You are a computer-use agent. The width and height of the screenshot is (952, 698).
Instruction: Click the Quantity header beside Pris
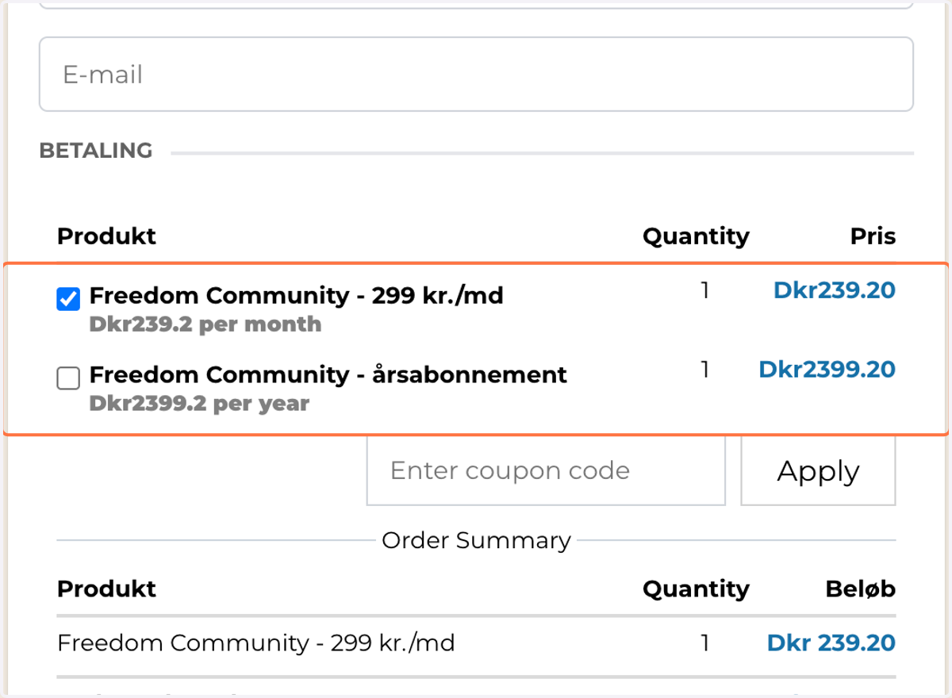[696, 236]
